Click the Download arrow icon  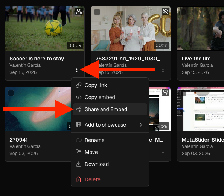coord(79,164)
